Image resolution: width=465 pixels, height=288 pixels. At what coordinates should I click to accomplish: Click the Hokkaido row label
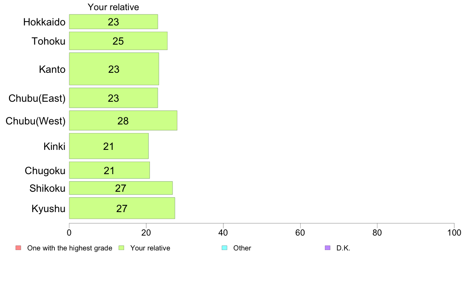click(x=44, y=22)
